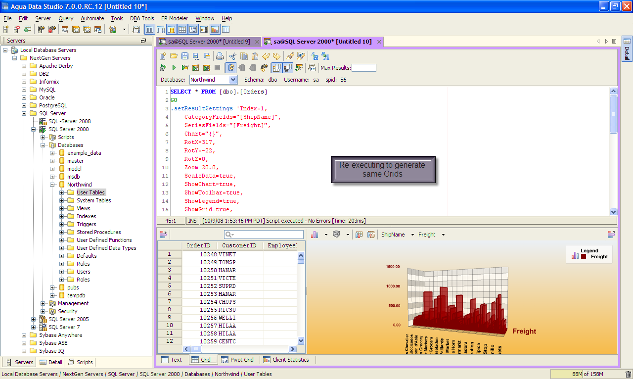633x379 pixels.
Task: Click the grid horizontal scrollbar
Action: tap(240, 349)
